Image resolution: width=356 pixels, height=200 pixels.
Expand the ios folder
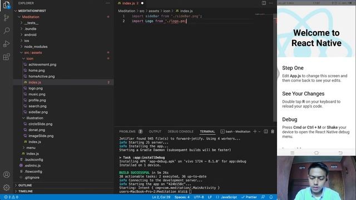coord(27,41)
